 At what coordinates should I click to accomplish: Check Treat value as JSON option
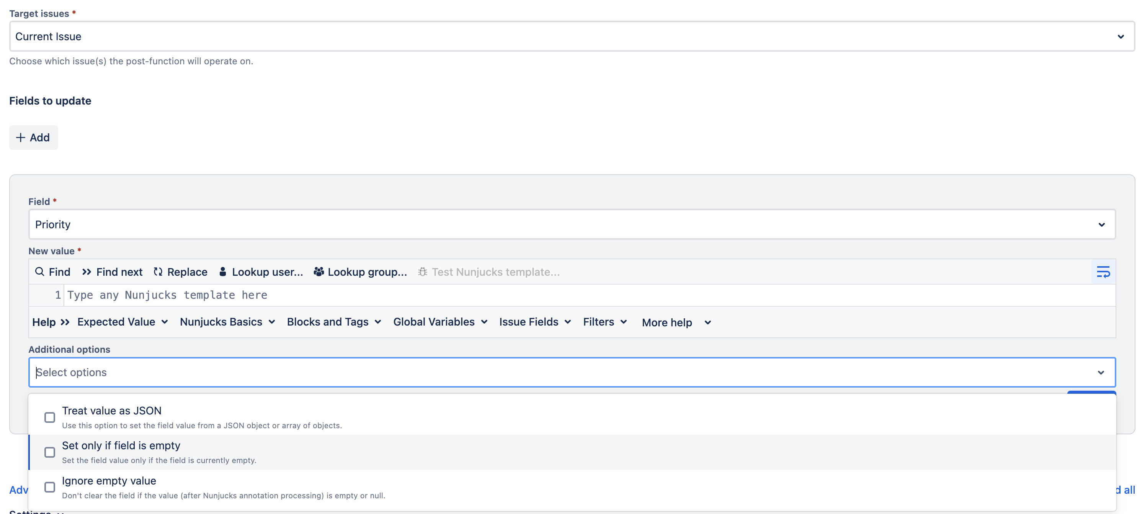50,417
